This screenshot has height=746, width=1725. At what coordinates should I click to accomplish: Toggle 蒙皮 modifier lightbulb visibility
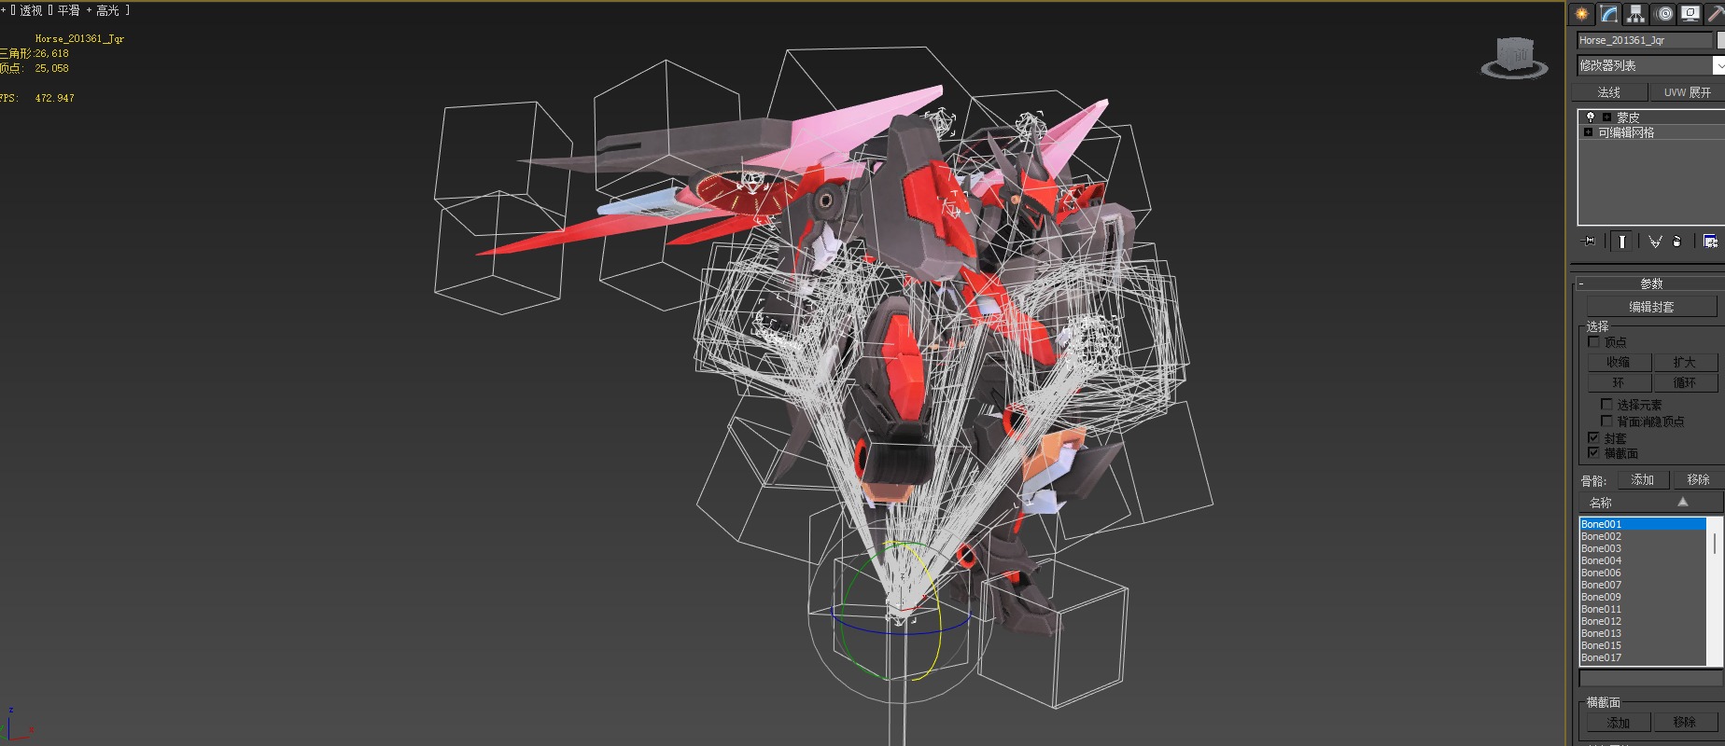point(1591,117)
